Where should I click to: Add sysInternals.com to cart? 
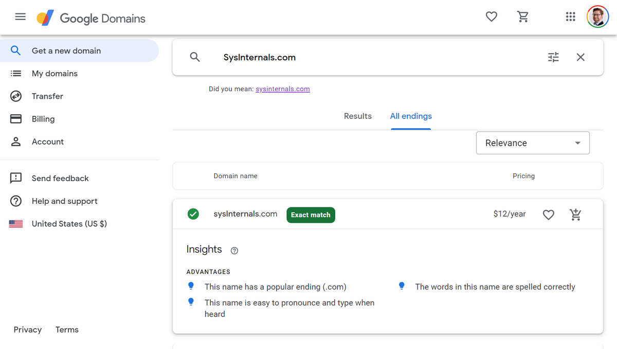tap(575, 214)
